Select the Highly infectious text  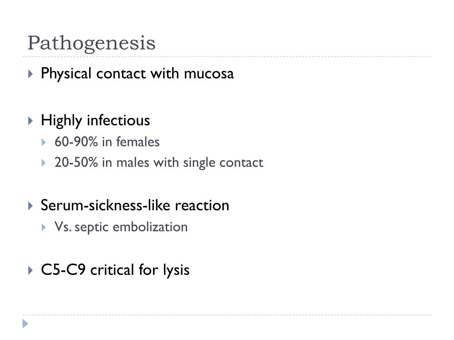[96, 120]
